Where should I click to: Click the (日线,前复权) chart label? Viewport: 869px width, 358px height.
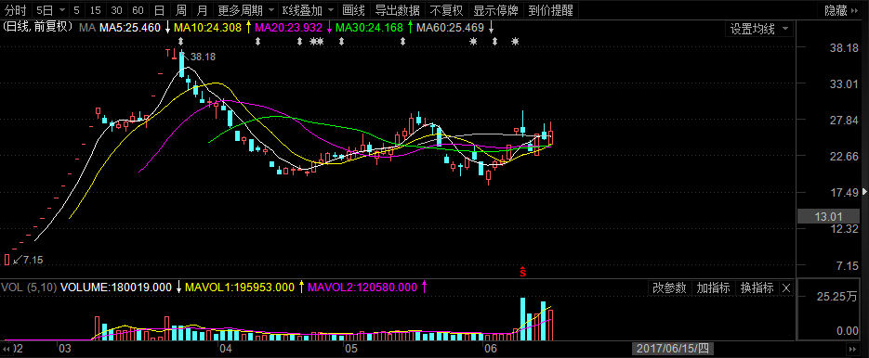click(x=38, y=27)
